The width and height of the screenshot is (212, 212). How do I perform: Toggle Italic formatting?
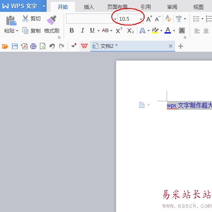point(82,31)
